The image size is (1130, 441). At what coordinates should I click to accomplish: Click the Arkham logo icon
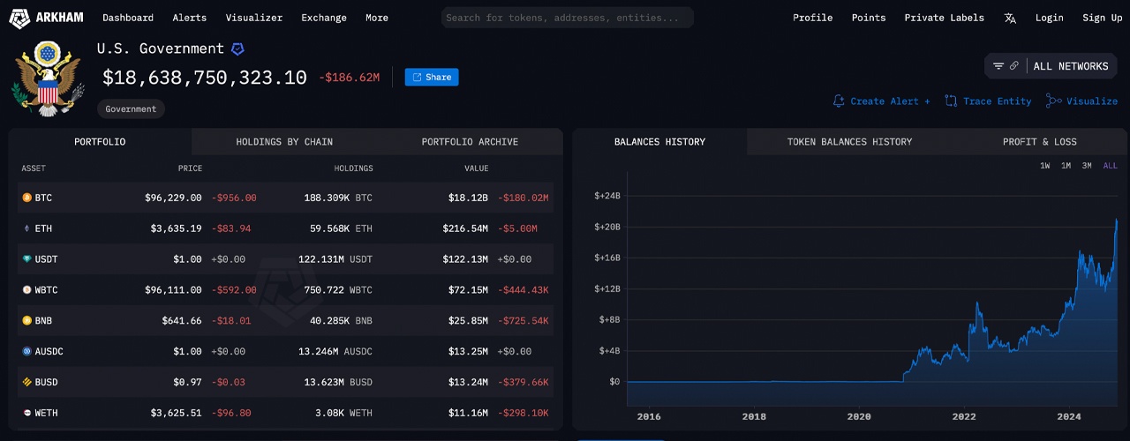(x=19, y=18)
